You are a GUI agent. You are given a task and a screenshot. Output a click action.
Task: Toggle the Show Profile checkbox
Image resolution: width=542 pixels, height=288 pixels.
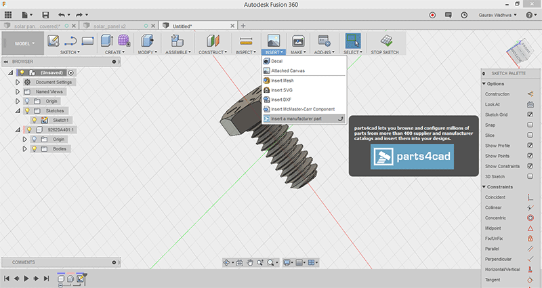point(530,146)
